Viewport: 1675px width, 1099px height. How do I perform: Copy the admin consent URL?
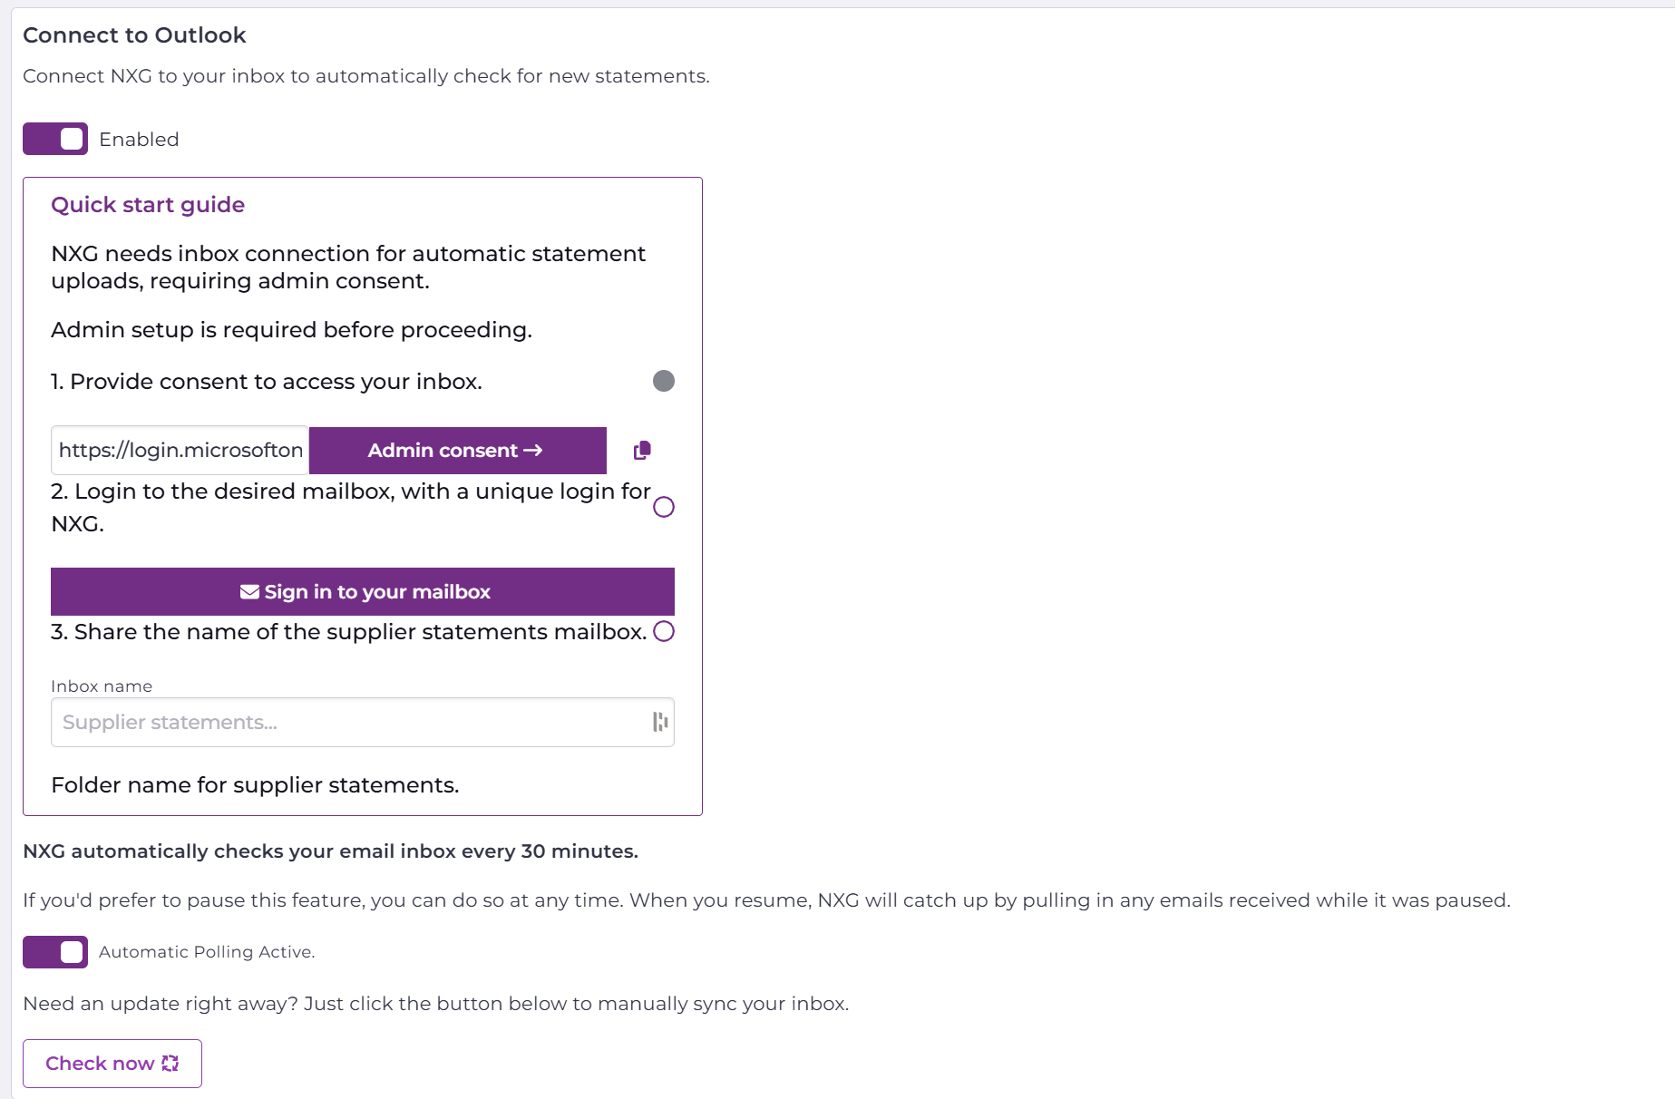point(642,450)
